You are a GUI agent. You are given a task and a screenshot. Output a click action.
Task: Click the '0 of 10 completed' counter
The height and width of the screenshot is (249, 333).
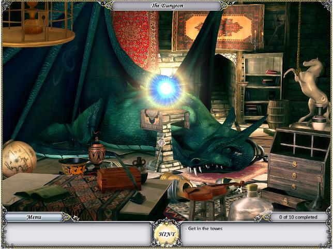click(x=298, y=217)
